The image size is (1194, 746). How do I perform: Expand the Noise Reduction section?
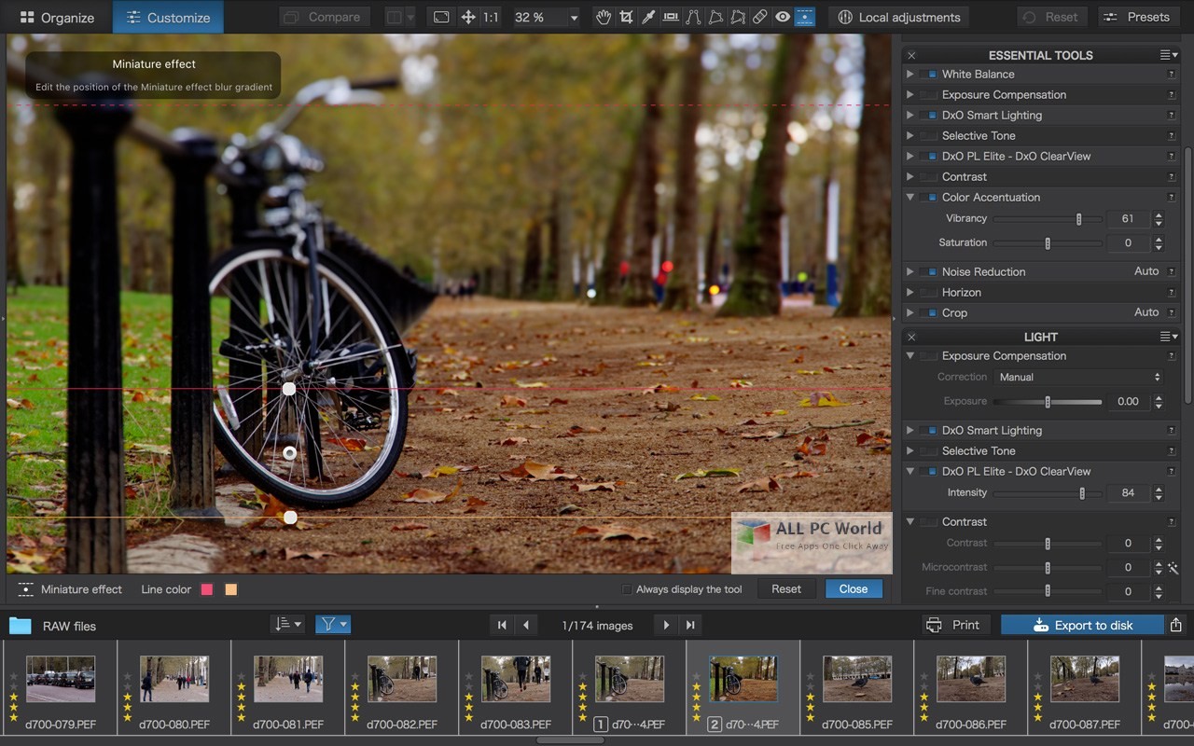(910, 271)
